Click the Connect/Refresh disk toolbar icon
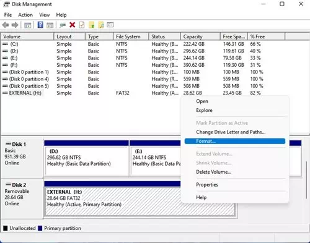 click(x=63, y=25)
